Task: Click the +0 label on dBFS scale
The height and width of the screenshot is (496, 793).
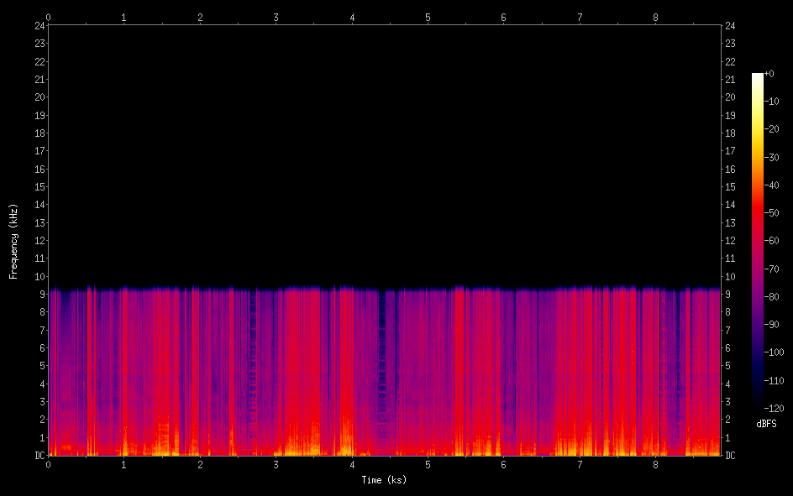Action: [x=769, y=74]
